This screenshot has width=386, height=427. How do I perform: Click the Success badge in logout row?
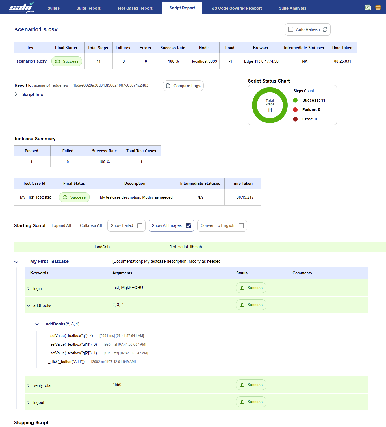(251, 402)
